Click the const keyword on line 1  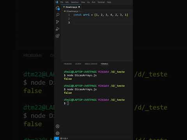78,15
